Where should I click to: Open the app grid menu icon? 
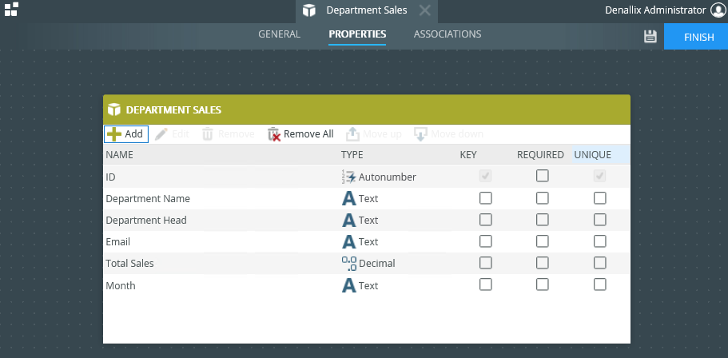tap(11, 10)
